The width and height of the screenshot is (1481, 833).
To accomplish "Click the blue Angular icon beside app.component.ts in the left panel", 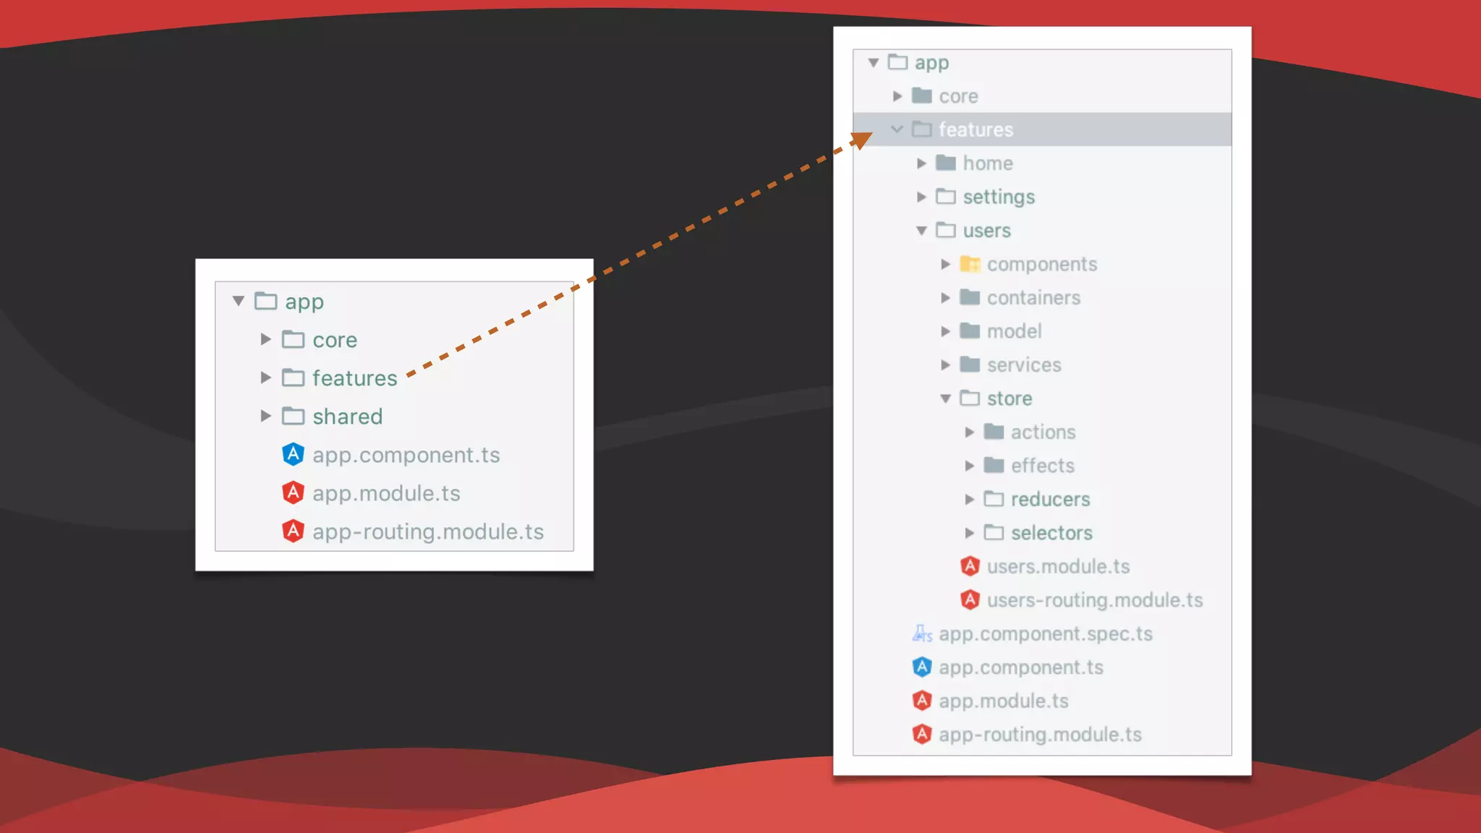I will (x=293, y=454).
